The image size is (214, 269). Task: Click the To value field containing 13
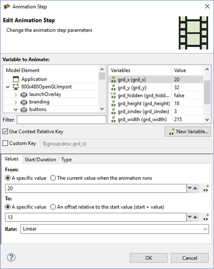pos(96,217)
